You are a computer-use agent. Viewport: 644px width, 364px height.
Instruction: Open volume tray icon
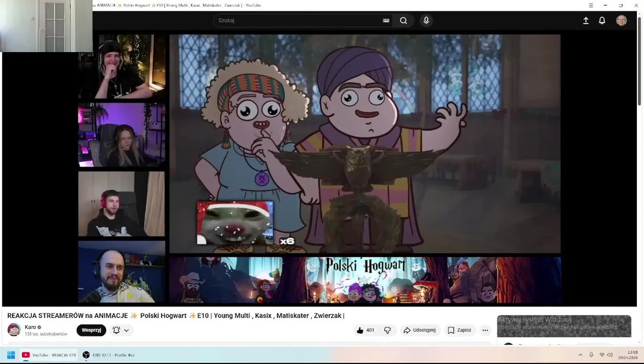610,355
